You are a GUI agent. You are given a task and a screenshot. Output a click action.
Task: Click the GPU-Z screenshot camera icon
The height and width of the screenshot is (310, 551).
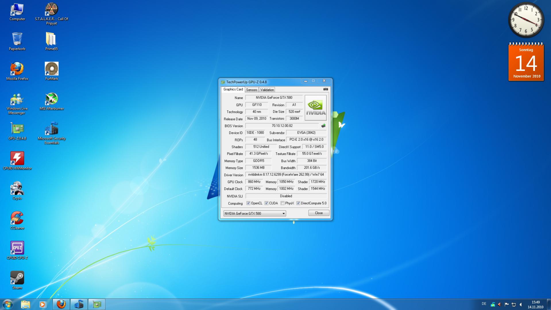click(x=326, y=89)
